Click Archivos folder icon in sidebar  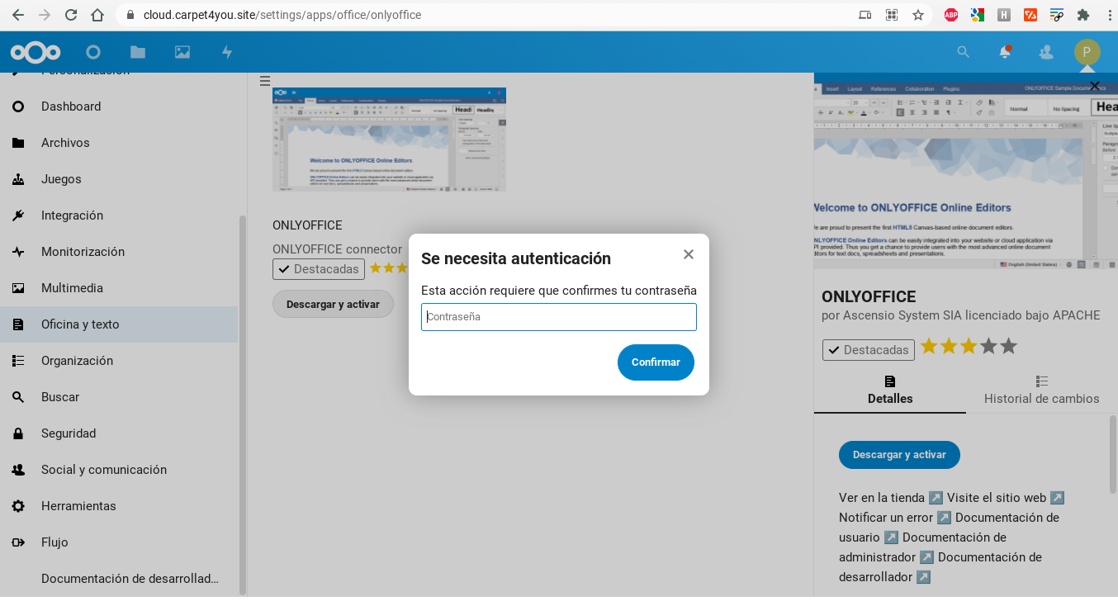[x=18, y=143]
